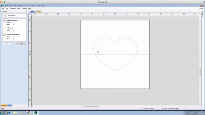Click the vertical scrollbar down arrow
The width and height of the screenshot is (205, 115).
(x=200, y=104)
